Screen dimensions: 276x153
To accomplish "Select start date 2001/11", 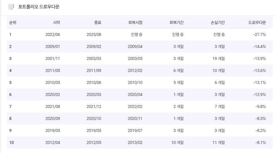I will (x=53, y=58).
